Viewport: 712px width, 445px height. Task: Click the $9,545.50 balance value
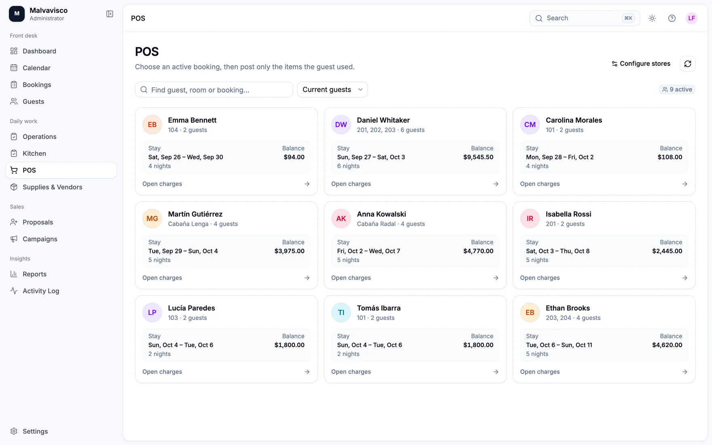pyautogui.click(x=478, y=157)
